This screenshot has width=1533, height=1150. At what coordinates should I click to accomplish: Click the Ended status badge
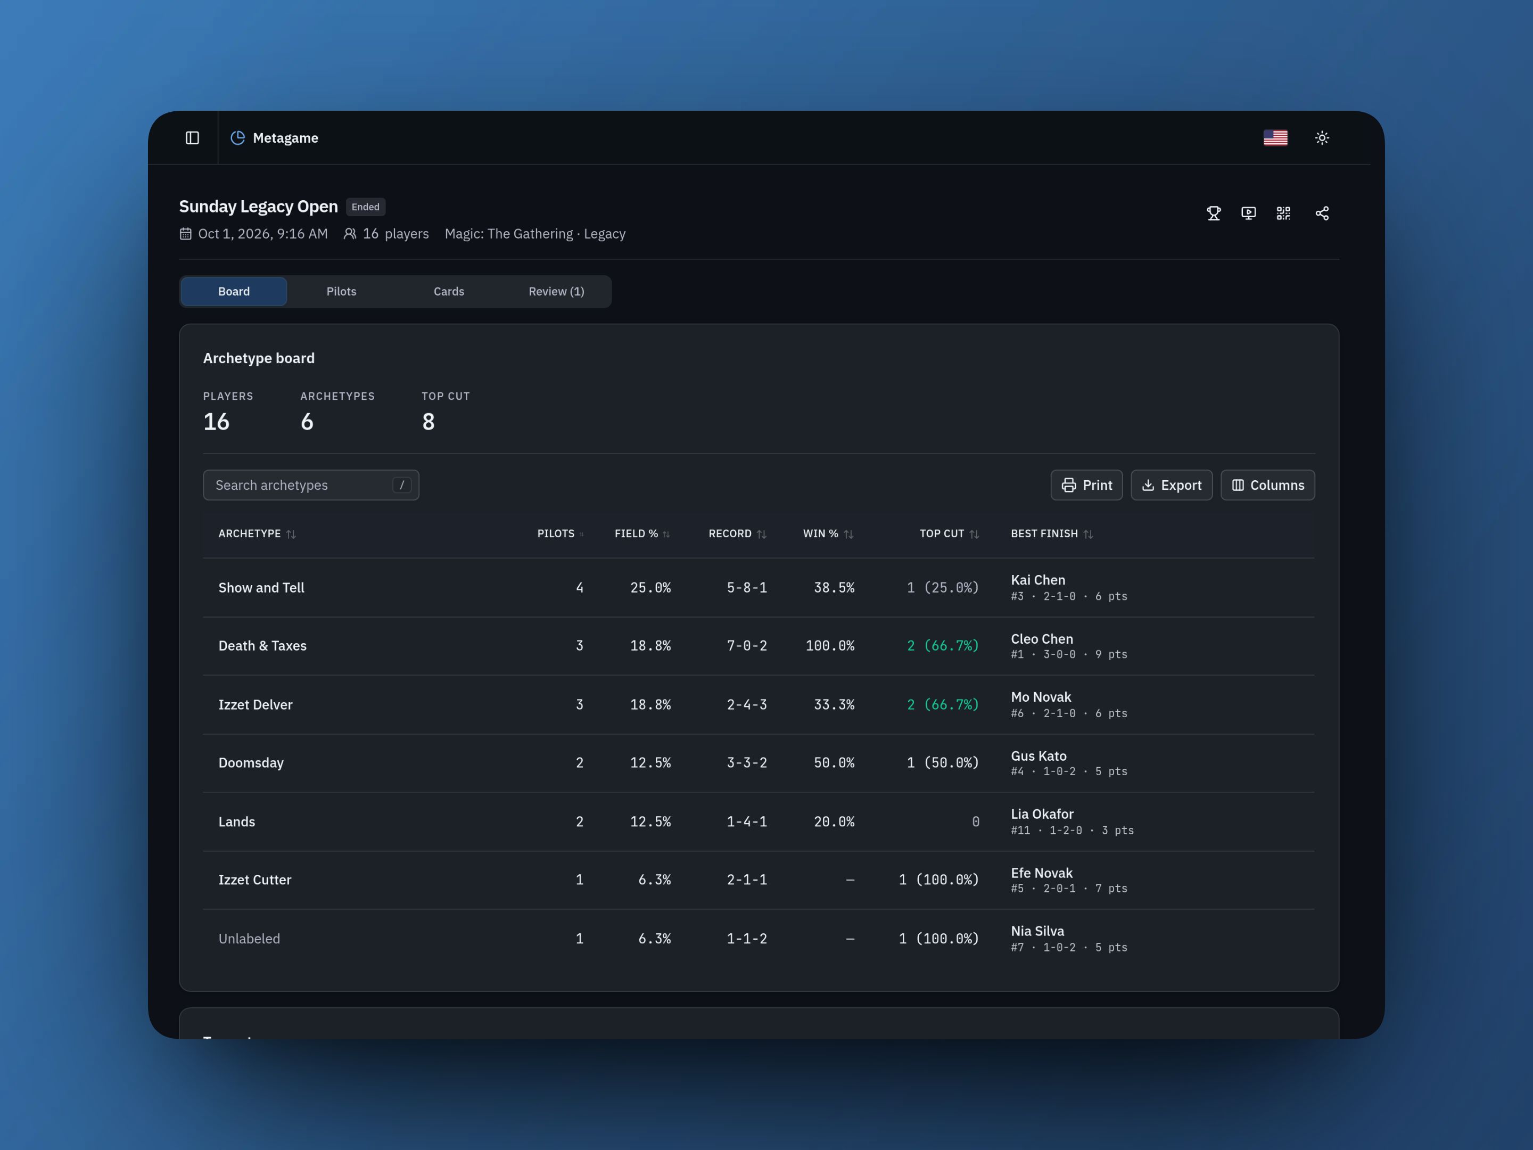point(365,207)
